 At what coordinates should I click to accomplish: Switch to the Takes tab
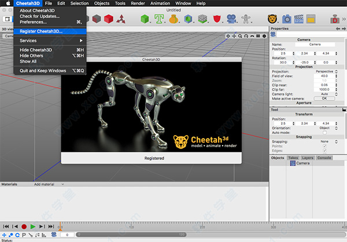coord(293,158)
